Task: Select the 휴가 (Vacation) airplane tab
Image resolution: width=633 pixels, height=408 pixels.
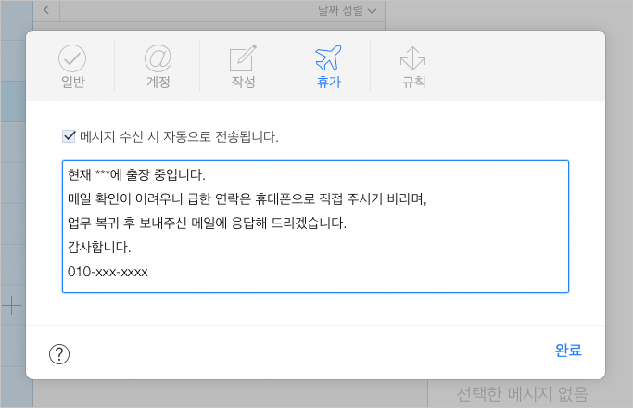Action: click(x=328, y=67)
